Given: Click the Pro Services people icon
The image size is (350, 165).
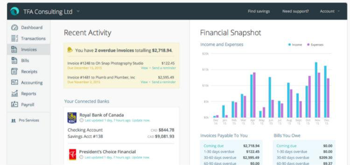Looking at the screenshot, I should pyautogui.click(x=14, y=120).
